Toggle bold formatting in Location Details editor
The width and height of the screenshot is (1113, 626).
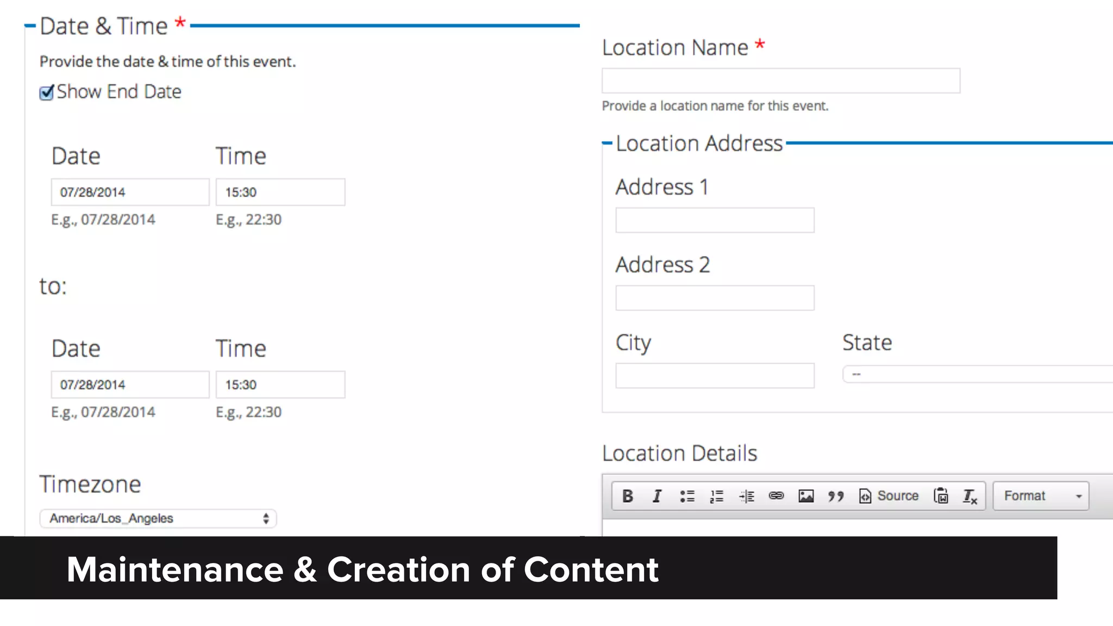point(627,496)
